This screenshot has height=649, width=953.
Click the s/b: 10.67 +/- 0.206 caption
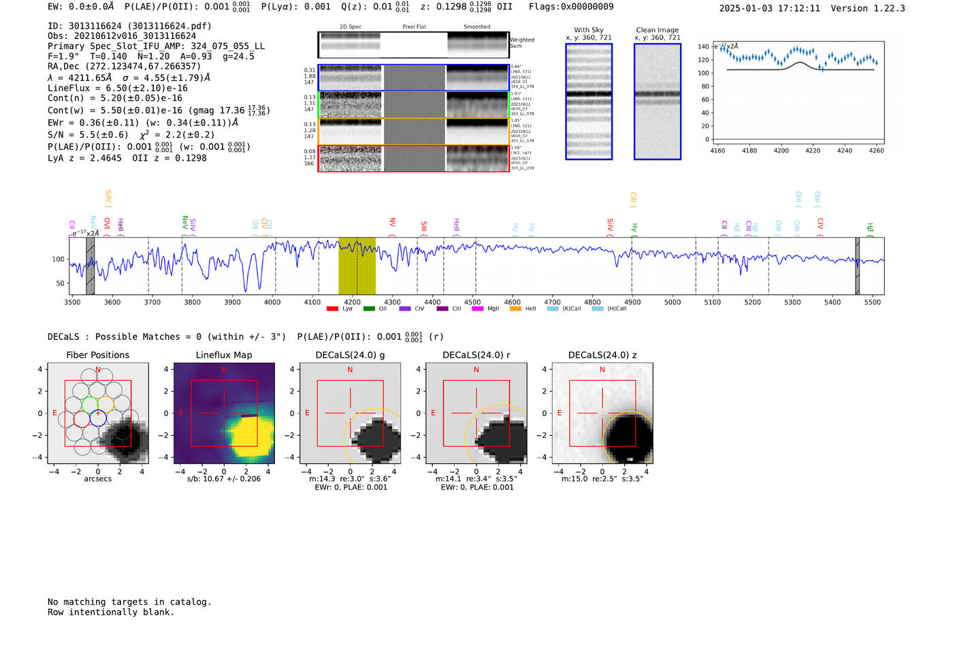pos(224,479)
